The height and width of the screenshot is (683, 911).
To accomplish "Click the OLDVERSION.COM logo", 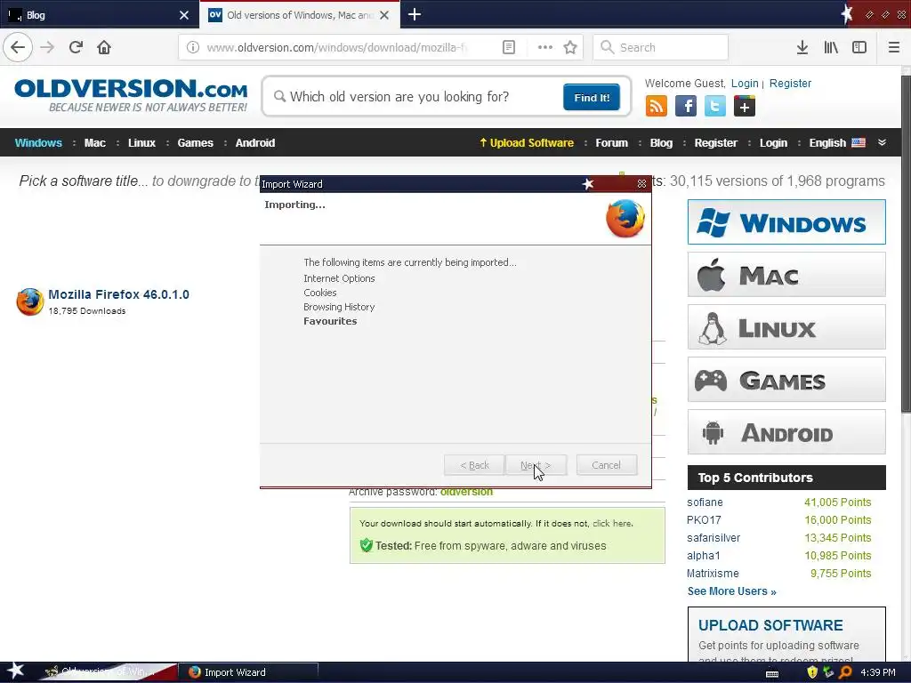I will (131, 95).
